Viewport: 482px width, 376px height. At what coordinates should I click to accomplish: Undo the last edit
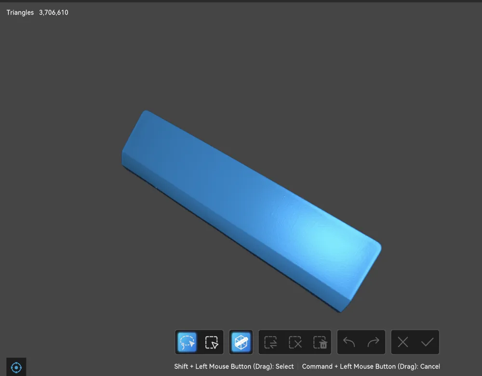(349, 342)
